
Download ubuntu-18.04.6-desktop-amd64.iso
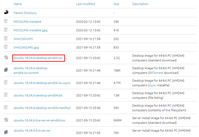38,58
